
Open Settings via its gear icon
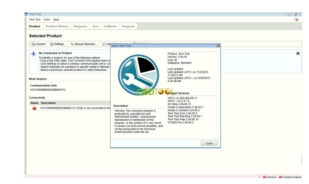click(x=52, y=44)
